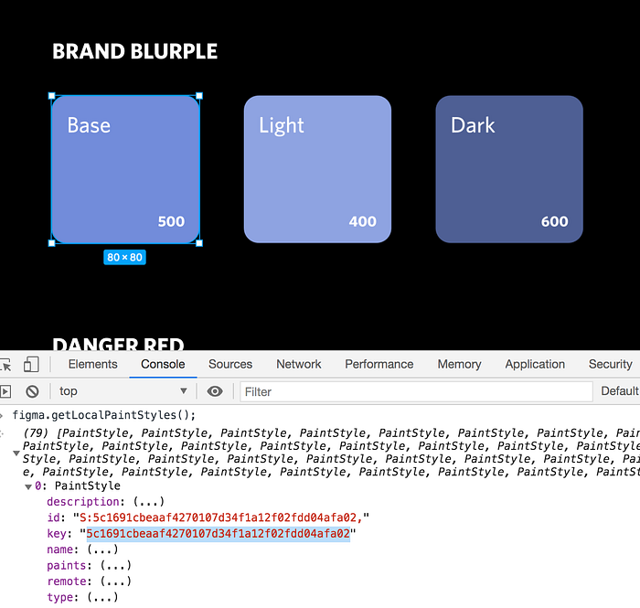This screenshot has height=608, width=640.
Task: Click the live expression eye icon
Action: coord(215,391)
